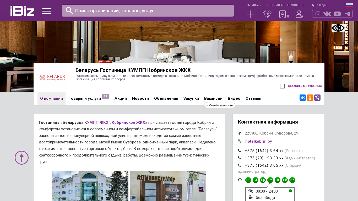Open the Instagram icon in header
Image resolution: width=358 pixels, height=201 pixels.
[318, 14]
